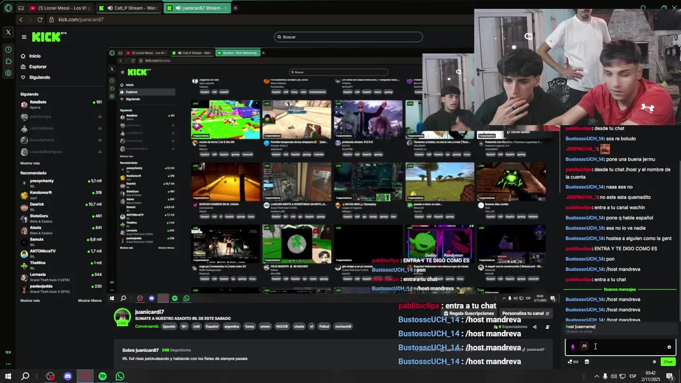Click the argentina stream tag
Image resolution: width=681 pixels, height=383 pixels.
[x=231, y=327]
